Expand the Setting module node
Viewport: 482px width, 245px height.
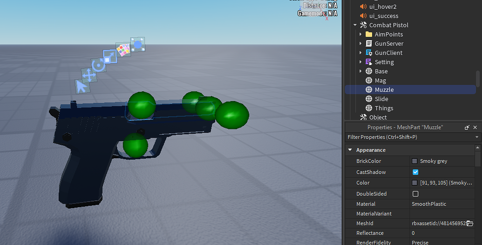tap(360, 62)
